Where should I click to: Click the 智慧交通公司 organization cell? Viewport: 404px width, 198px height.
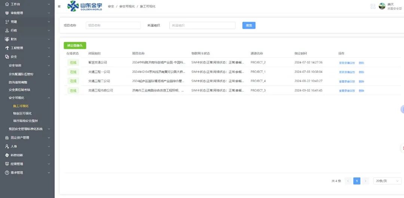click(x=98, y=62)
